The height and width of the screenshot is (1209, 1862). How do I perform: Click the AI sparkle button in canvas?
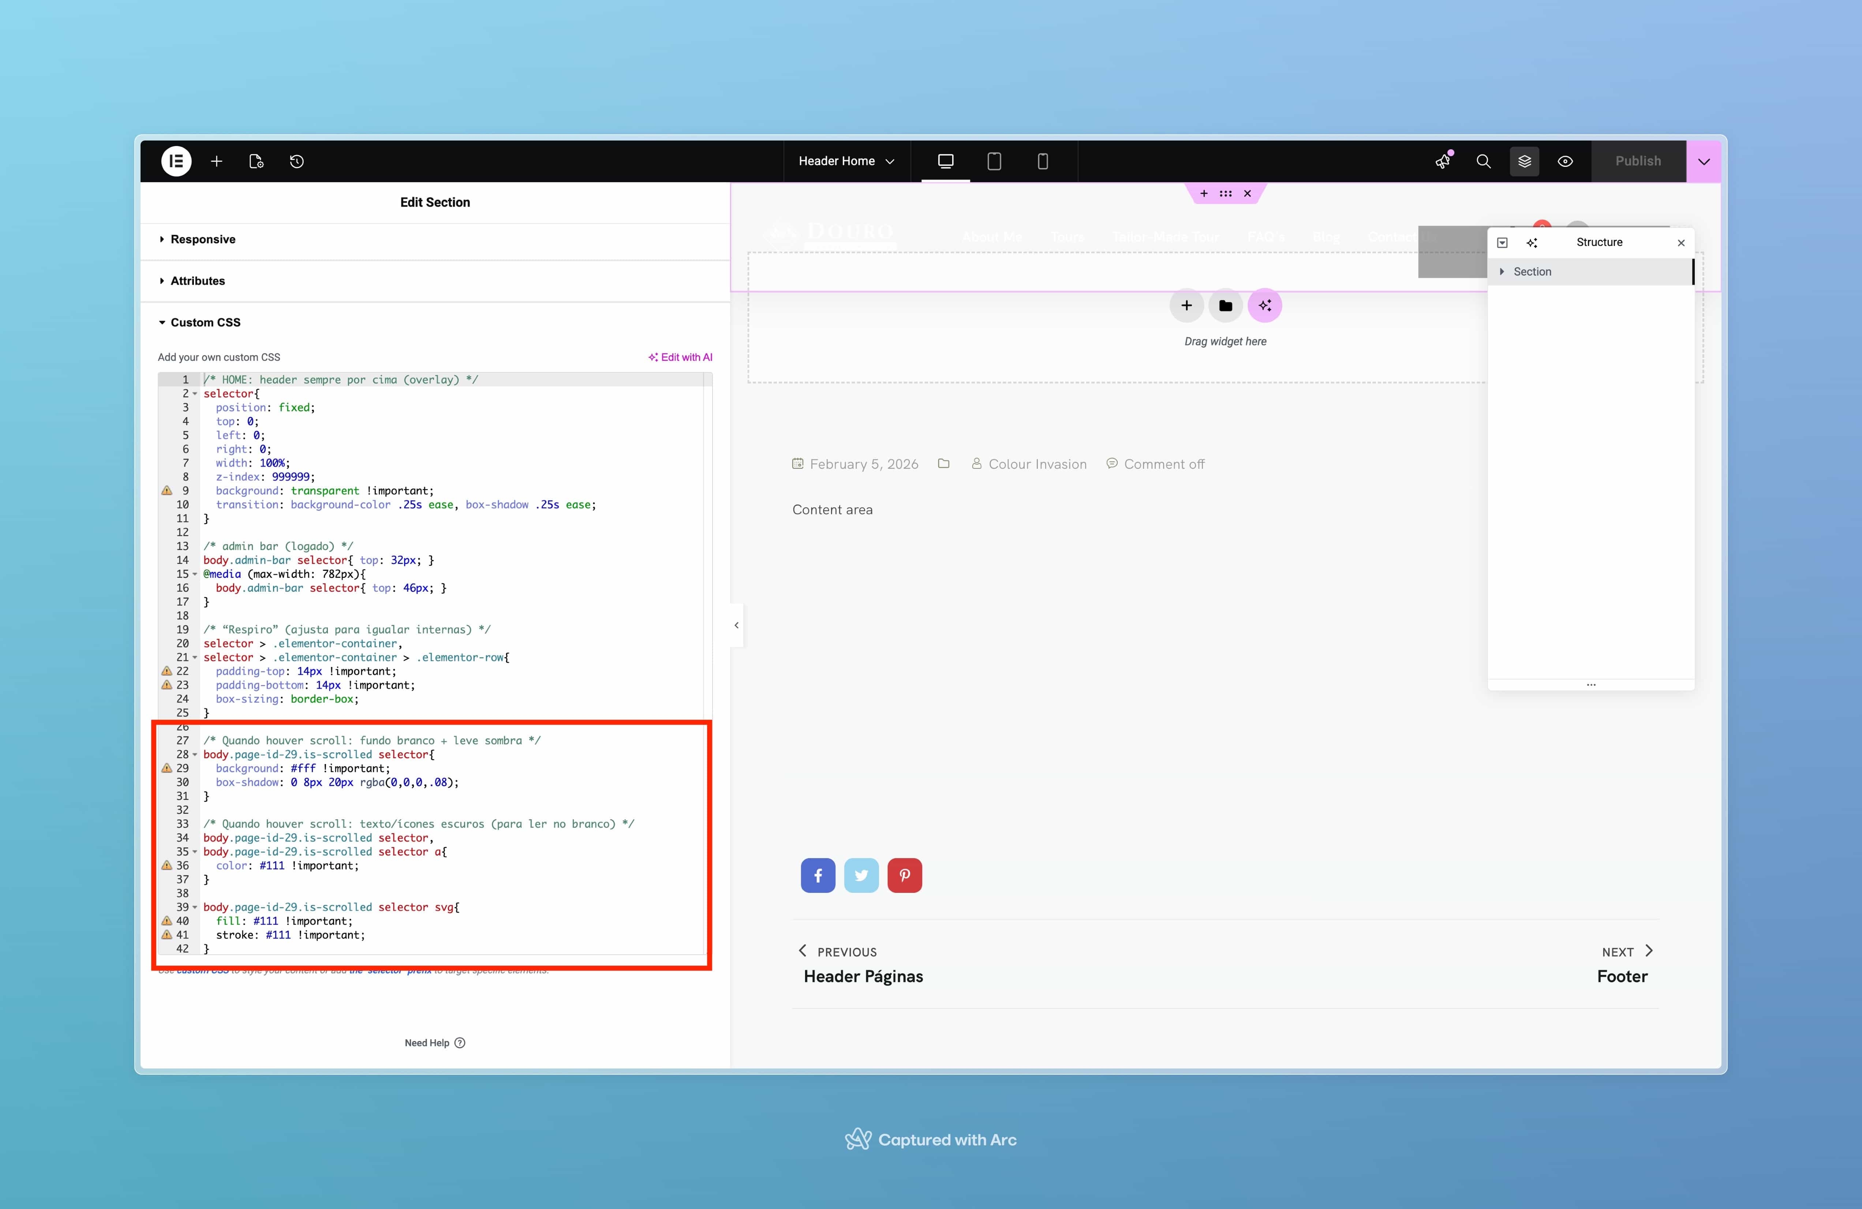point(1264,306)
